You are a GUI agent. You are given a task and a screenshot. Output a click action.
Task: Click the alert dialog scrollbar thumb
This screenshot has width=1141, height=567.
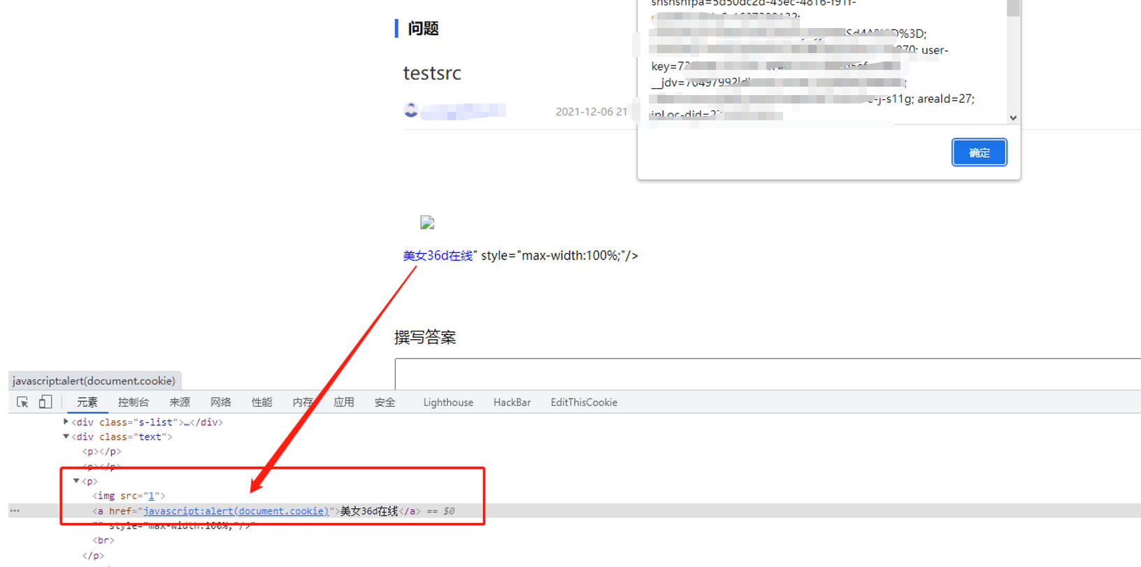click(1013, 8)
